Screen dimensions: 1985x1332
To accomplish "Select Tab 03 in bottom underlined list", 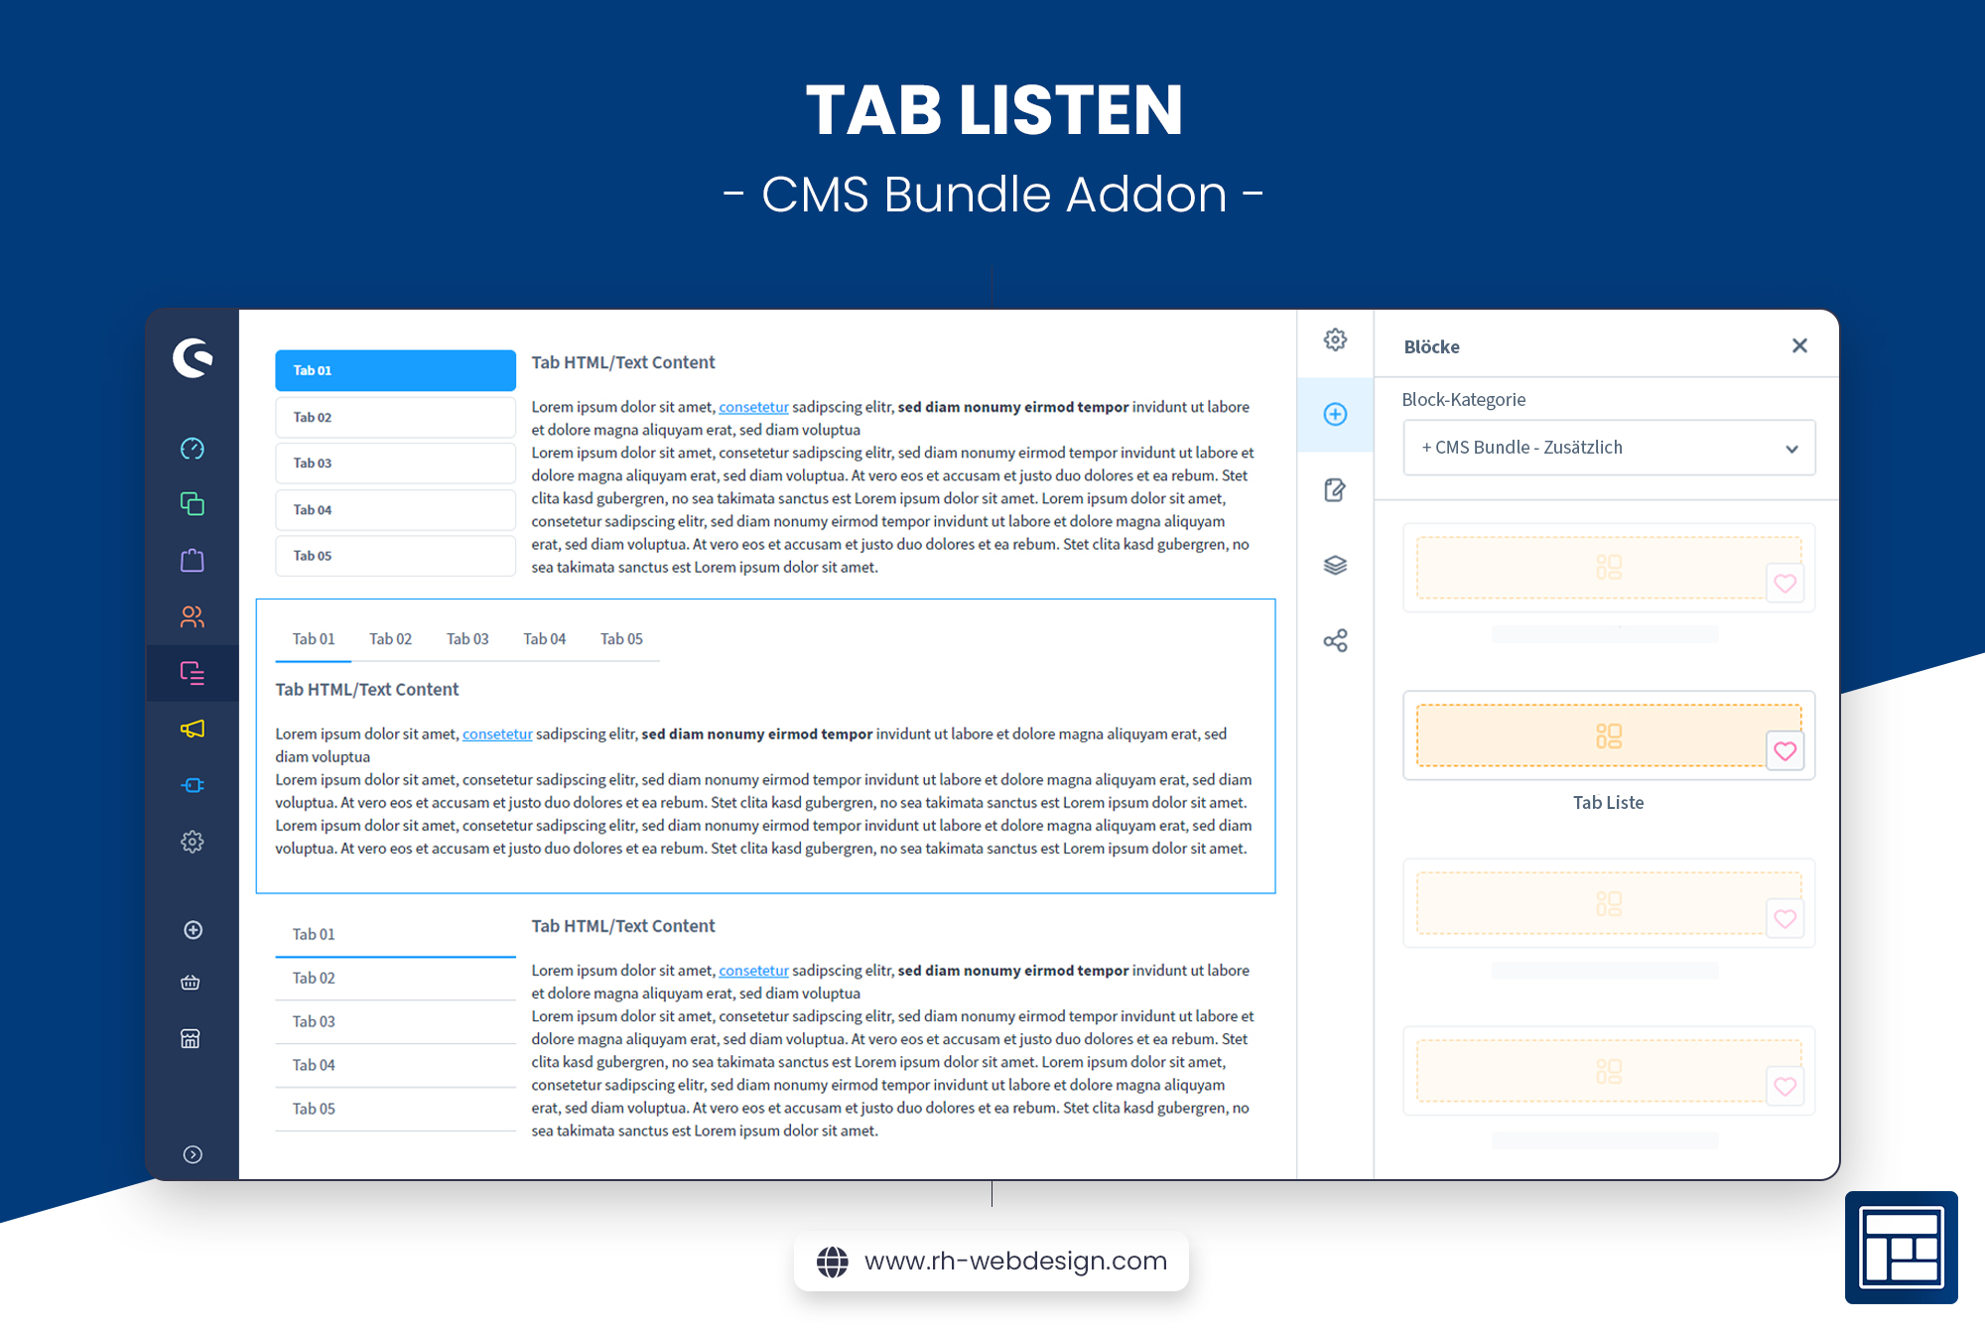I will pyautogui.click(x=395, y=1022).
